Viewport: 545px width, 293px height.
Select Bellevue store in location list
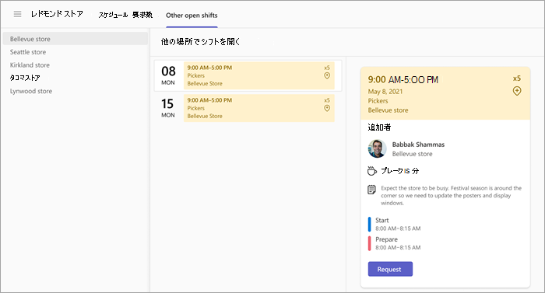(x=75, y=39)
